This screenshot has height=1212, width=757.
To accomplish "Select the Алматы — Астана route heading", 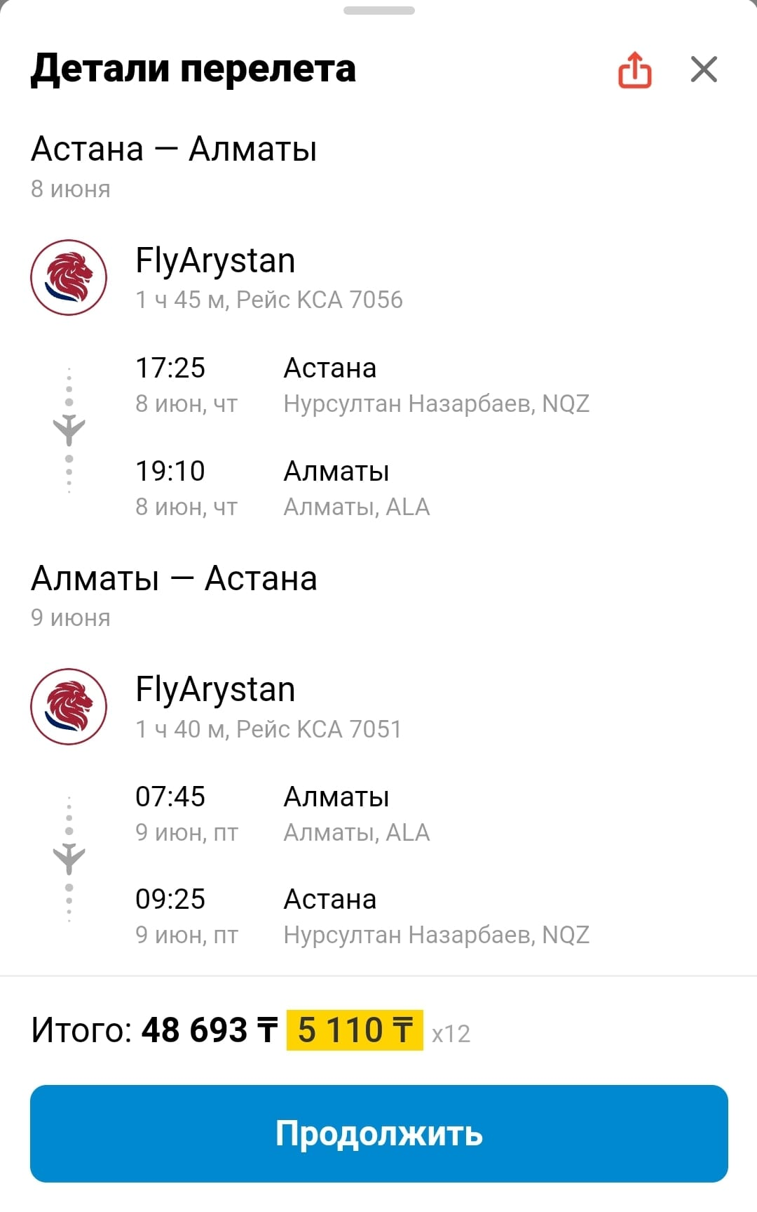I will (x=174, y=579).
